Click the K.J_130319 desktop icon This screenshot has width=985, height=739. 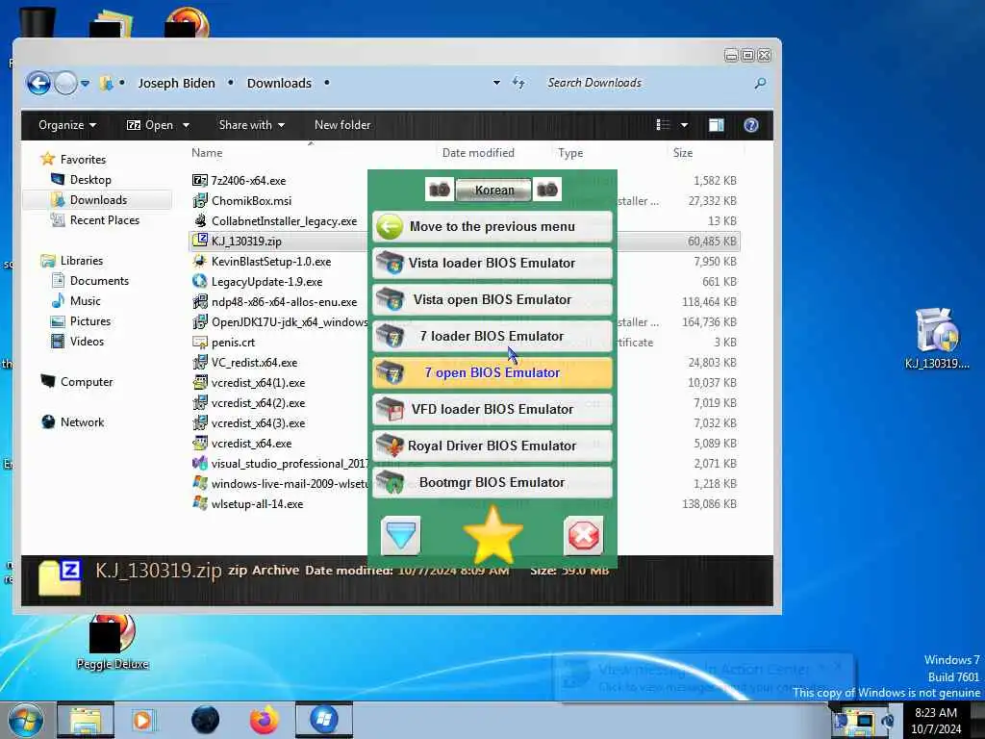click(x=937, y=338)
